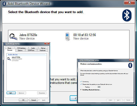137x106 pixels.
Task: Click Bluetooth logo in passkey exchange wizard
Action: tap(130, 65)
